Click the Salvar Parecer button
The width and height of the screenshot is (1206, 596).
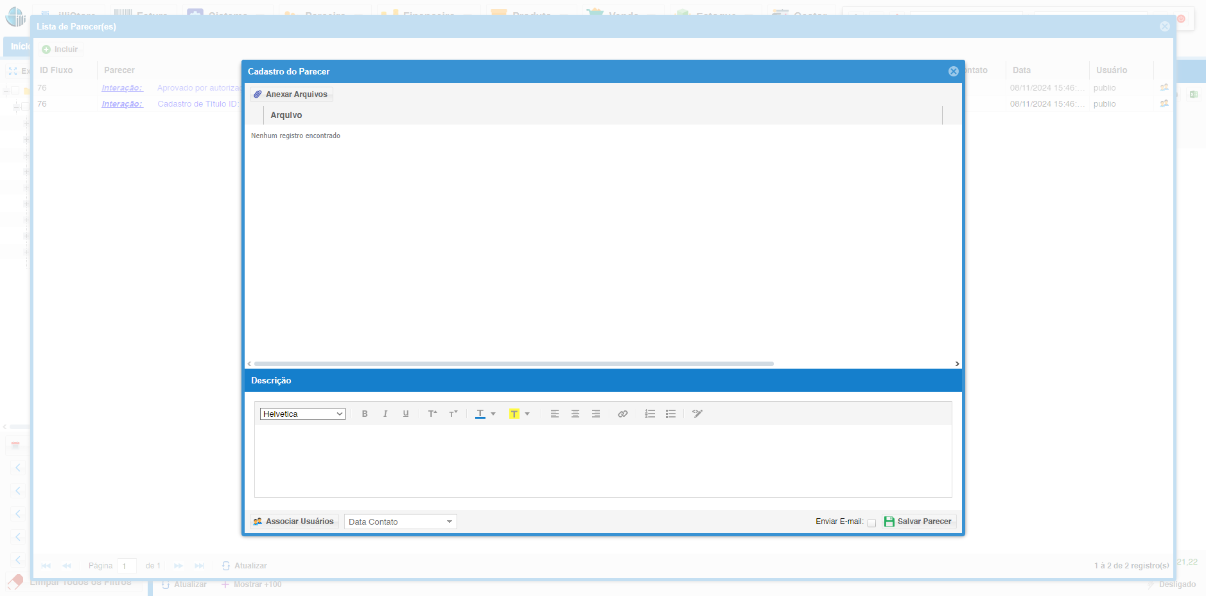pos(918,521)
